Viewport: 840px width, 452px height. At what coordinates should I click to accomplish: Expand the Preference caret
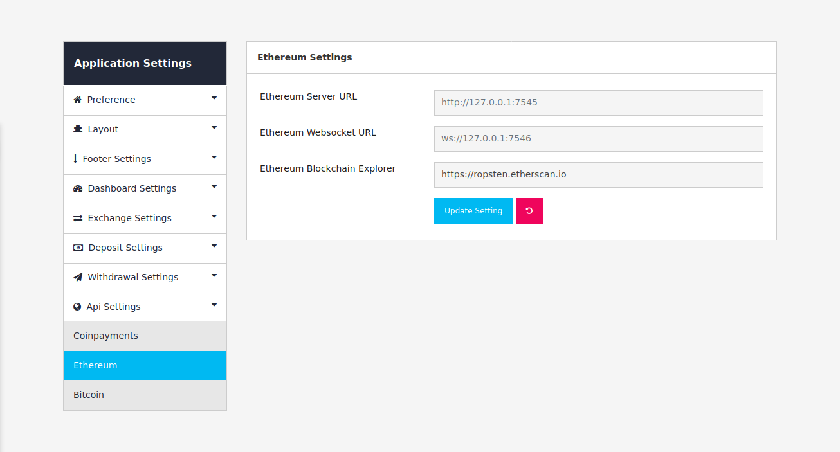click(x=214, y=98)
